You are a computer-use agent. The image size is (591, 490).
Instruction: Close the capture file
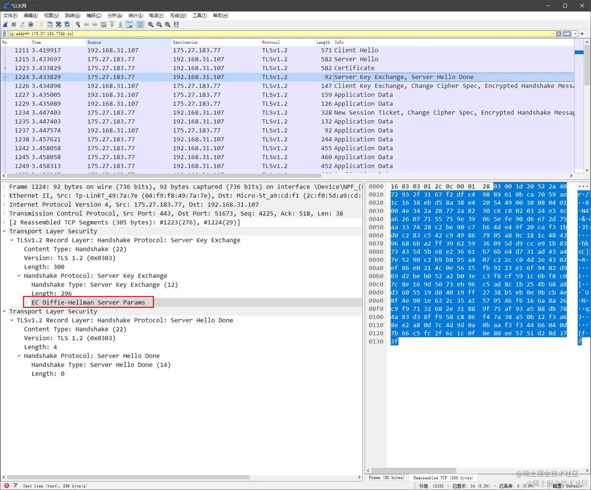59,25
